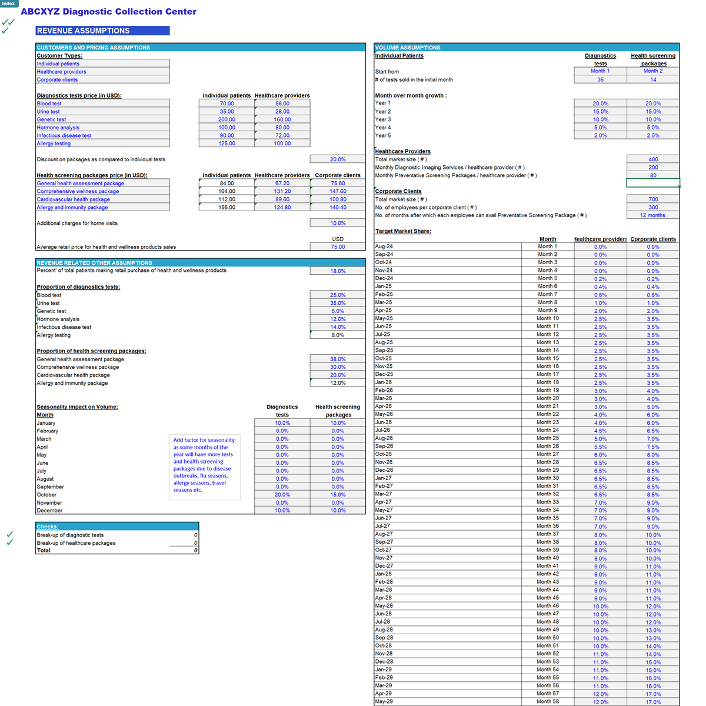Select the health screening start month 'Month 2'
706x706 pixels.
click(653, 71)
